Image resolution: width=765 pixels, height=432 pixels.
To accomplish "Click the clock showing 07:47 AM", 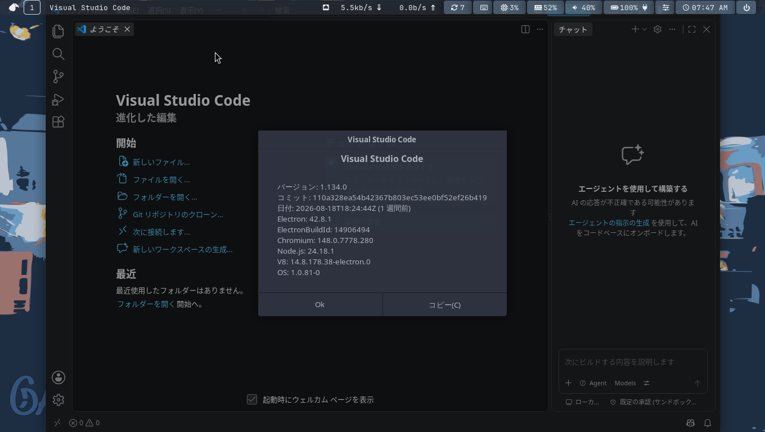I will 705,8.
